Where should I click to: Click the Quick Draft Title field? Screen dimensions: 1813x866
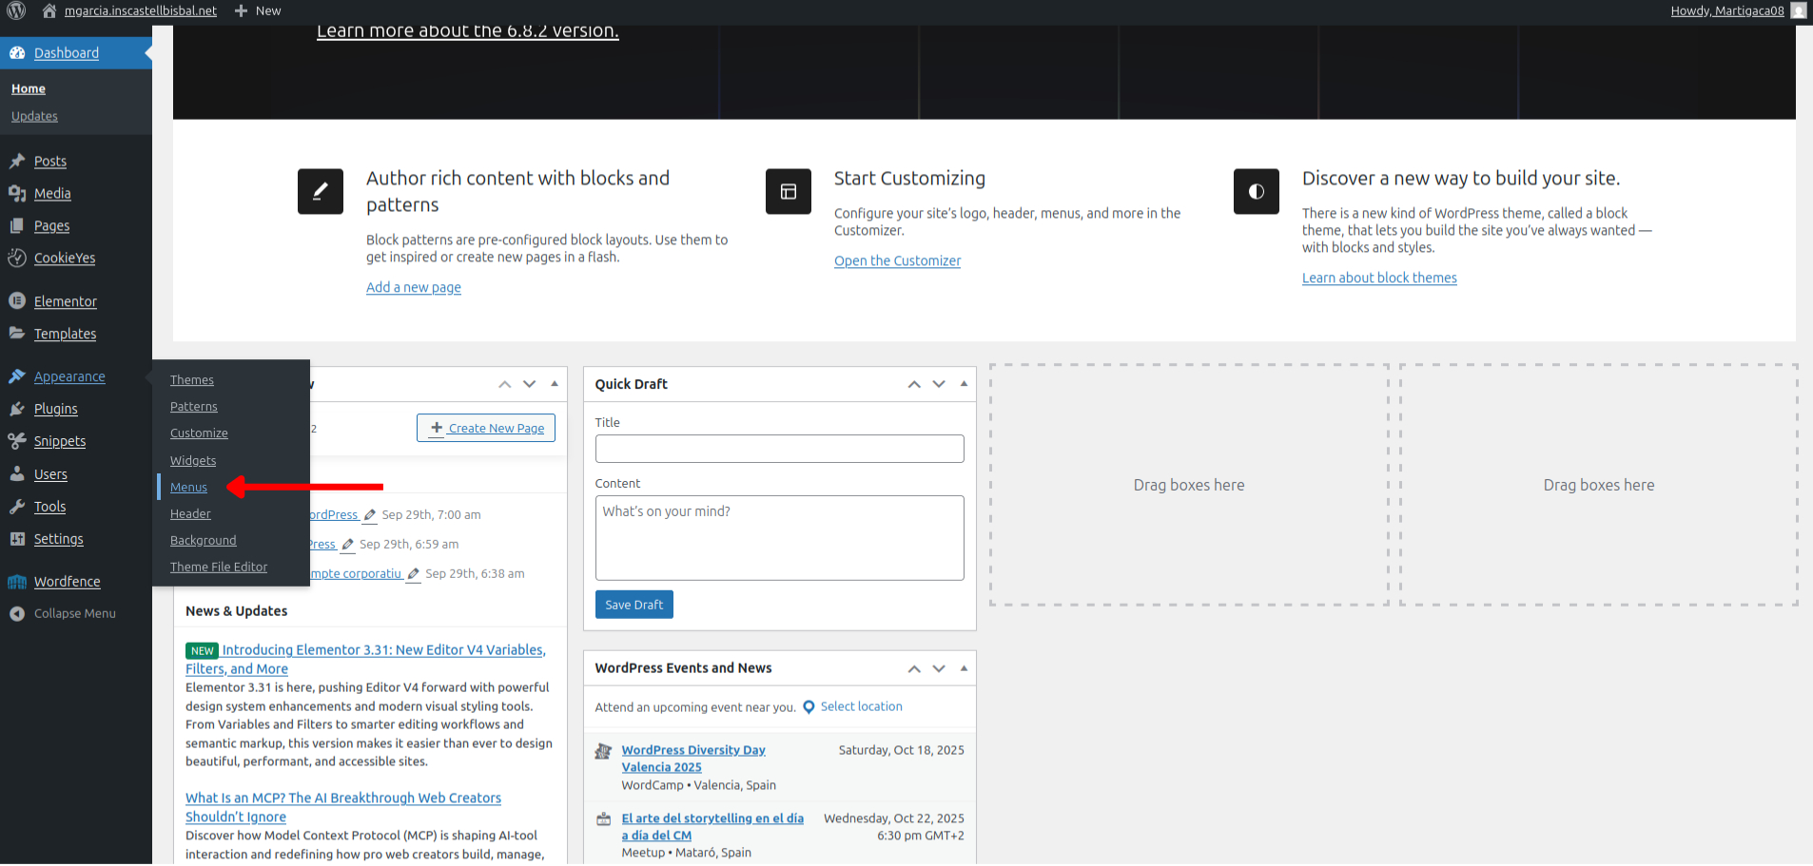pos(779,449)
